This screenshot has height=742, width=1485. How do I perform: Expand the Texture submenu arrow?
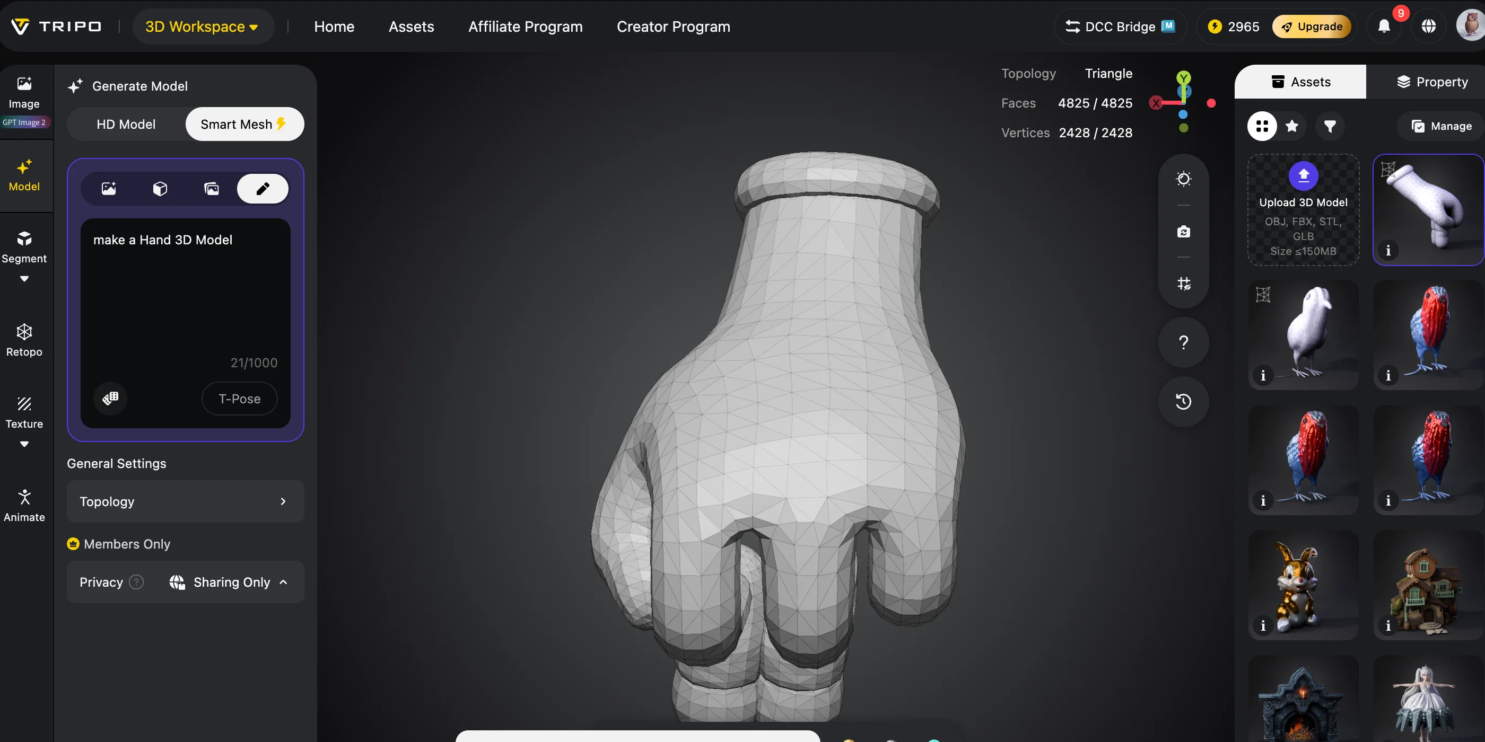(x=24, y=444)
